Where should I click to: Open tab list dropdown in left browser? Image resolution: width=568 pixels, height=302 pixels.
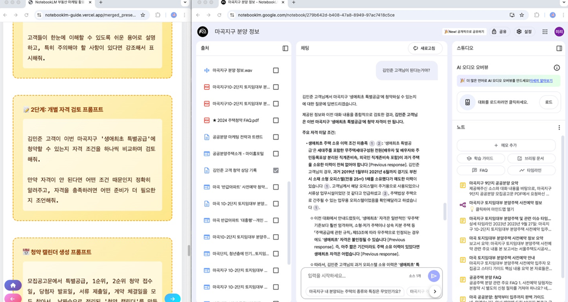coord(185,2)
